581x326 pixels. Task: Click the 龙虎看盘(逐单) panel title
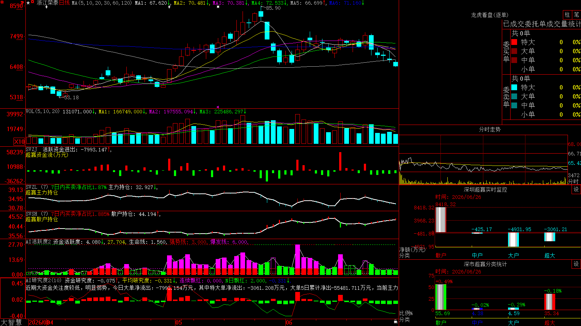tap(489, 15)
